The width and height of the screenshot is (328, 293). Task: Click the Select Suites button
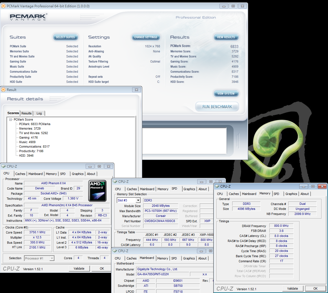[x=65, y=37]
